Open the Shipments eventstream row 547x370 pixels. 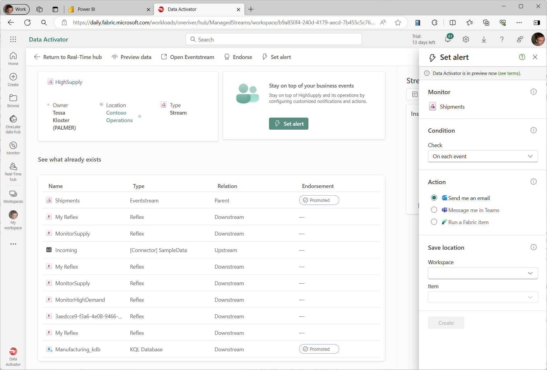pyautogui.click(x=211, y=200)
